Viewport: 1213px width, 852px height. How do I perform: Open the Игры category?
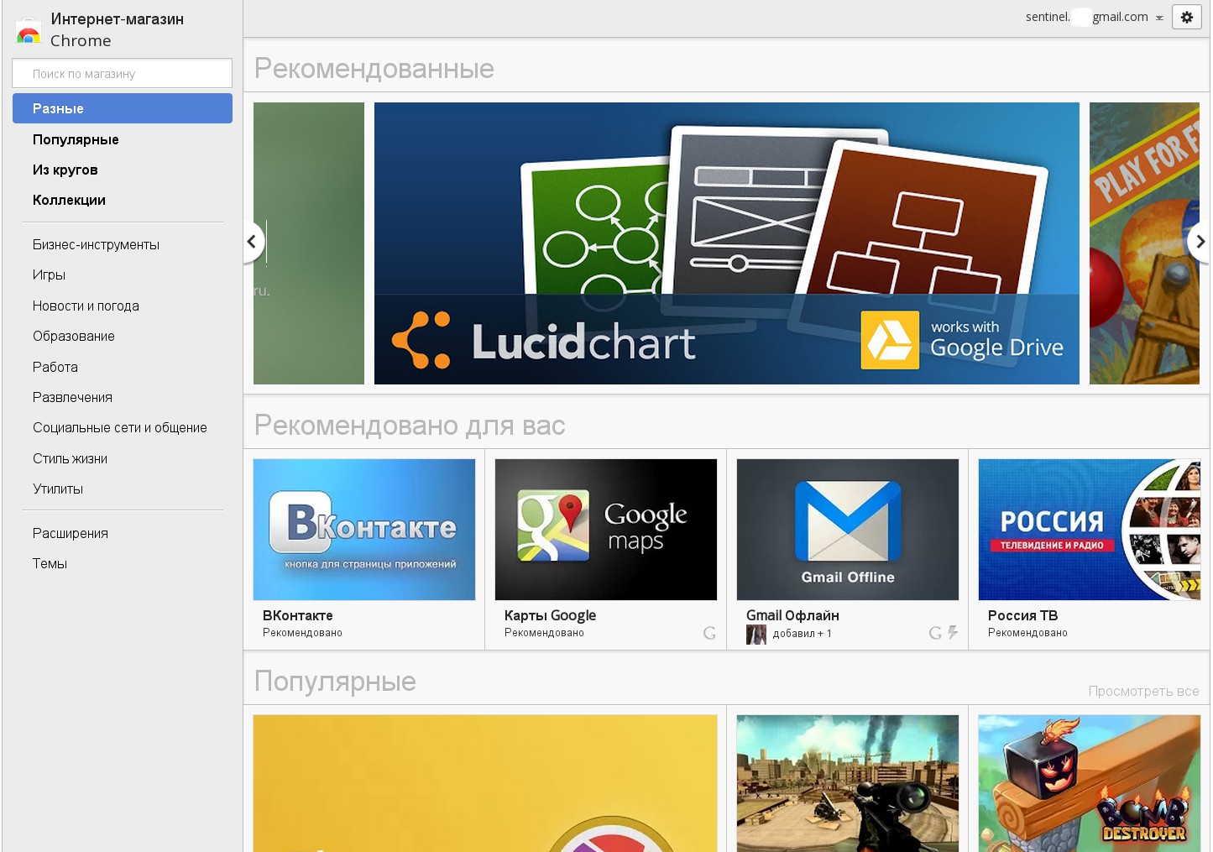click(49, 275)
